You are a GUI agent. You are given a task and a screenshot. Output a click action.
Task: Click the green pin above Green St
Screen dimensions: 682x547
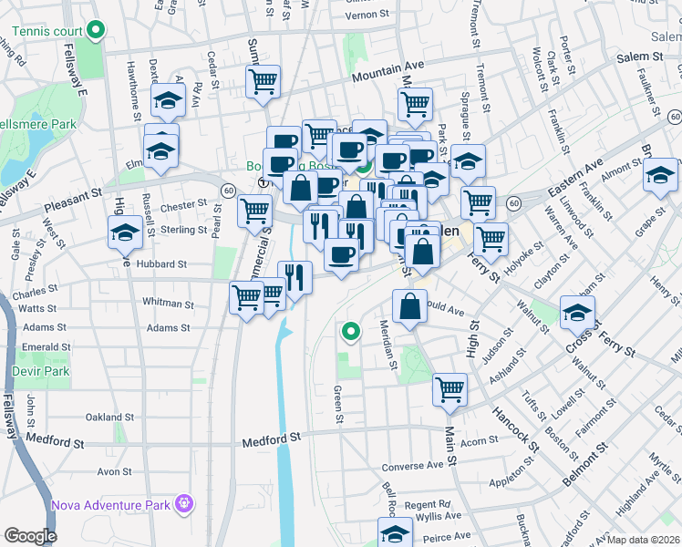click(x=350, y=333)
